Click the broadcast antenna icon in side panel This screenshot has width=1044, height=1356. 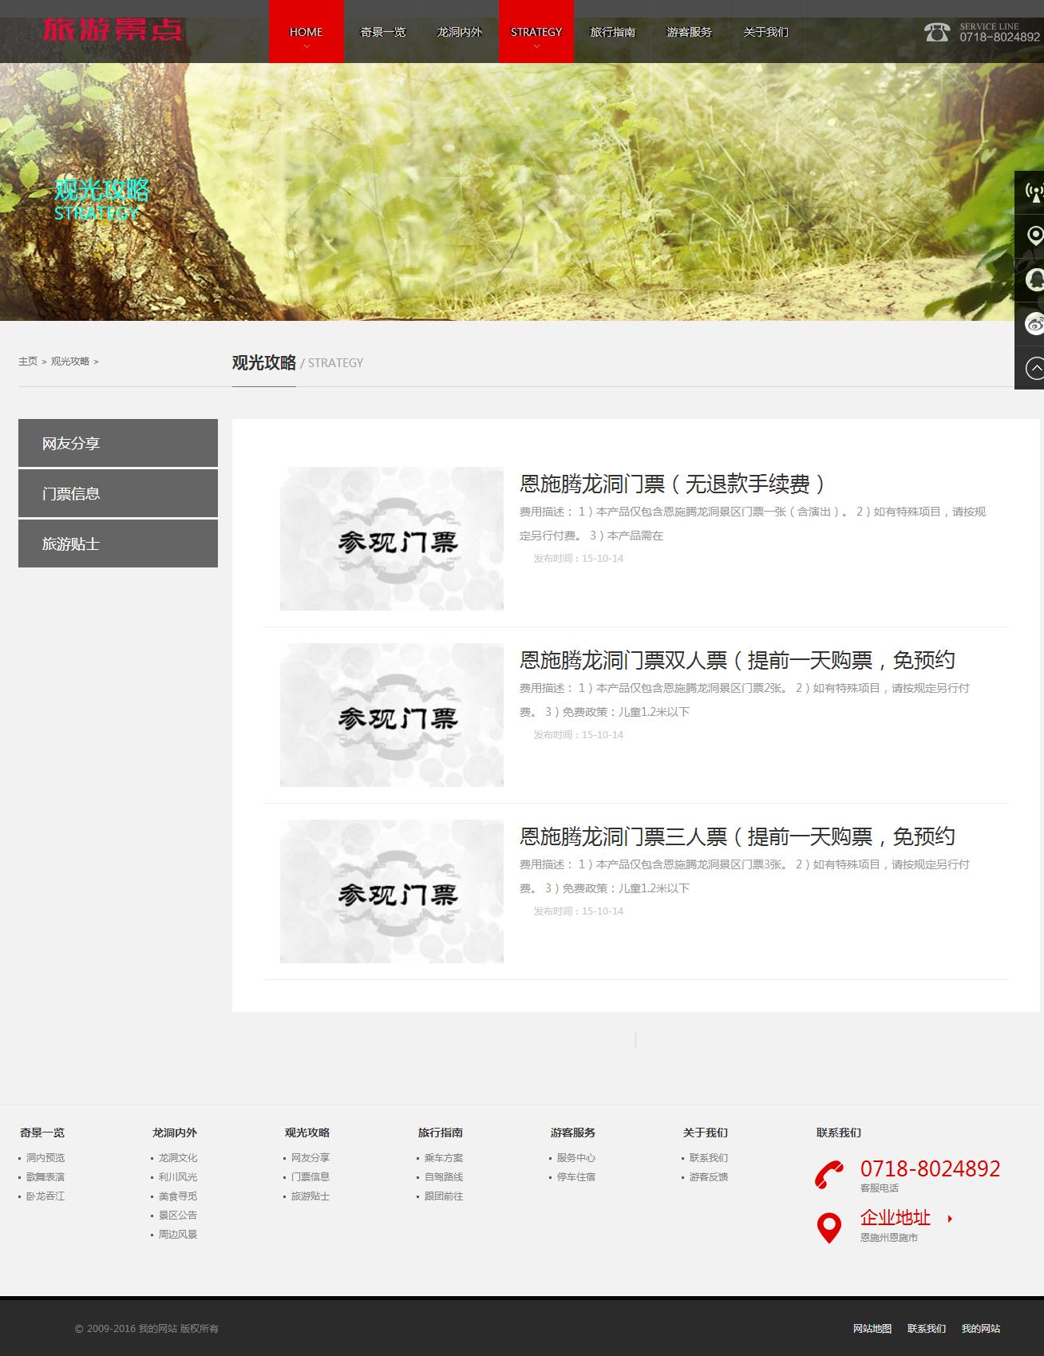pos(1034,192)
